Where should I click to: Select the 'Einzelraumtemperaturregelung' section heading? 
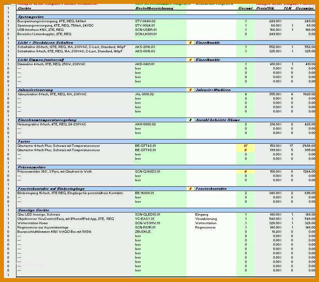click(47, 120)
